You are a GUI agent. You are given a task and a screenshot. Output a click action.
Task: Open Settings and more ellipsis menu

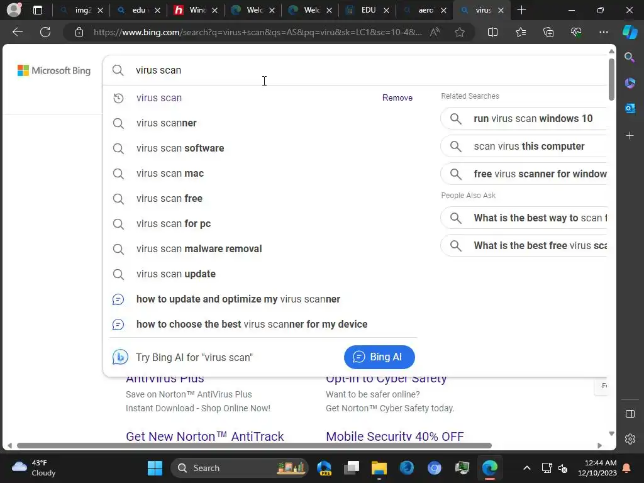tap(603, 32)
